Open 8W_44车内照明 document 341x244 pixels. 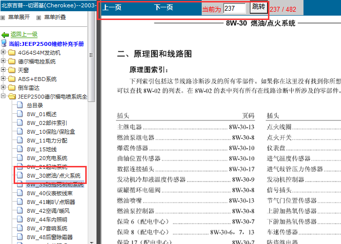point(47,220)
